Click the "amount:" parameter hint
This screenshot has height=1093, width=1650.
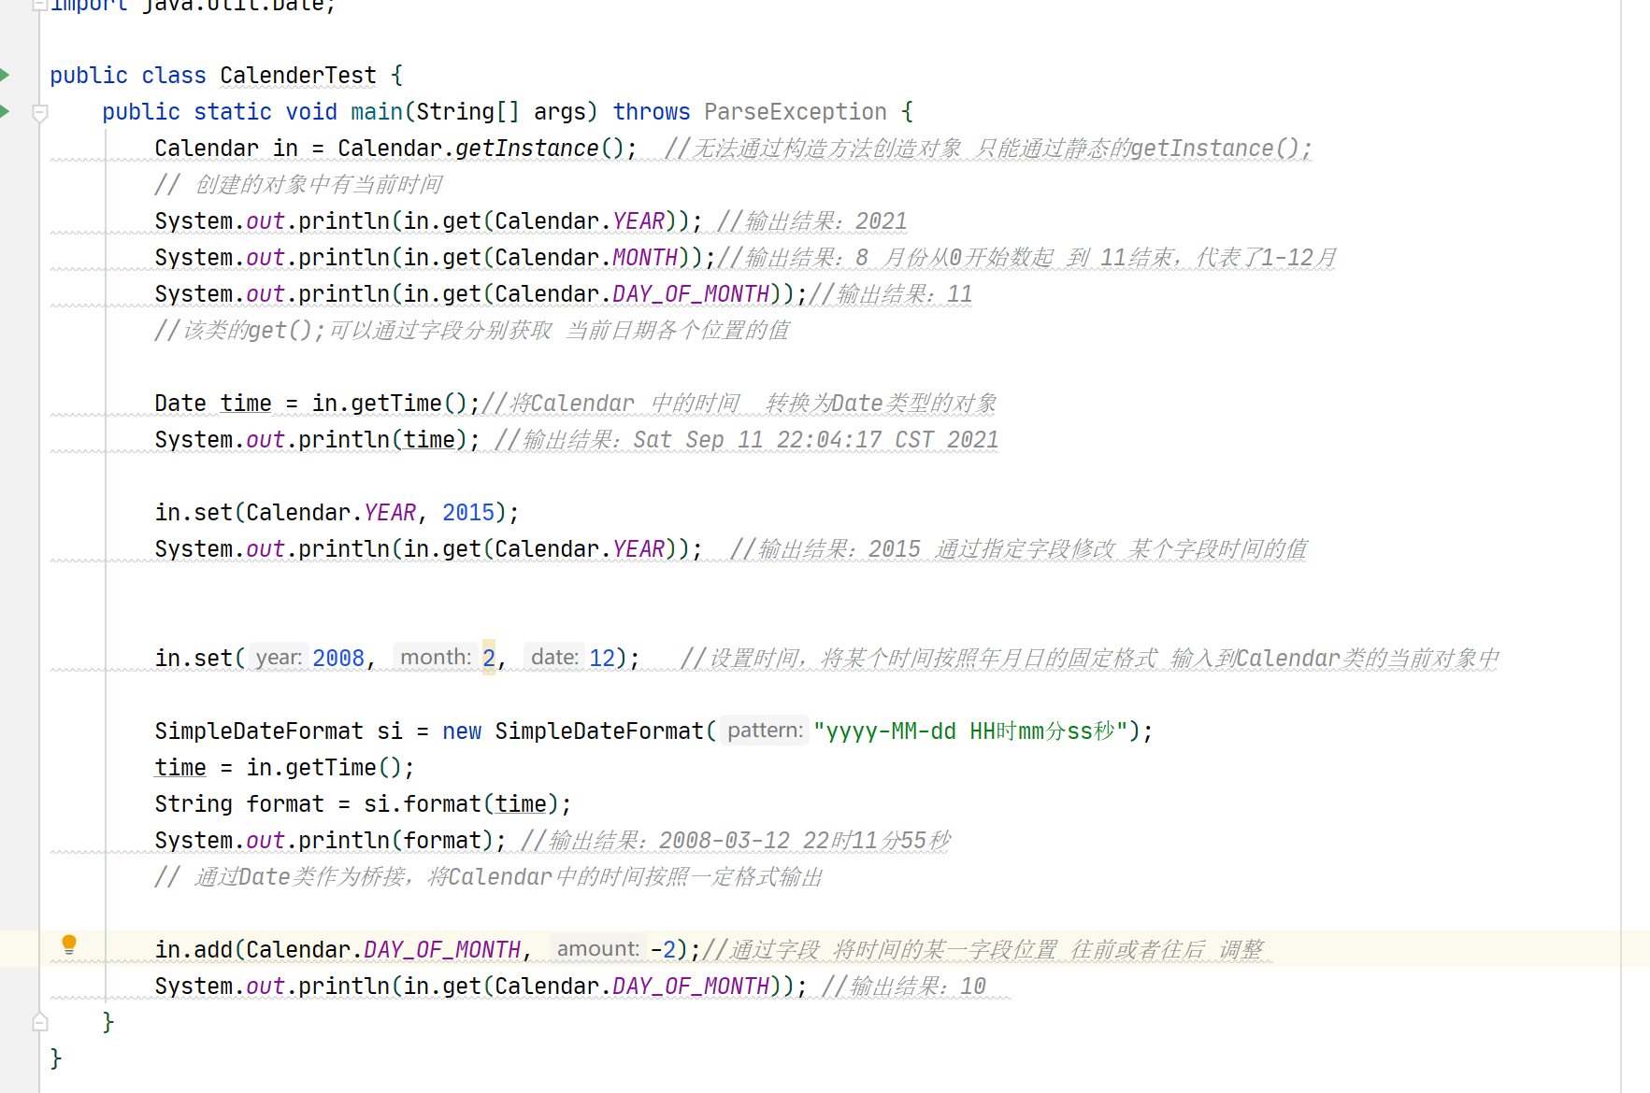[x=598, y=948]
